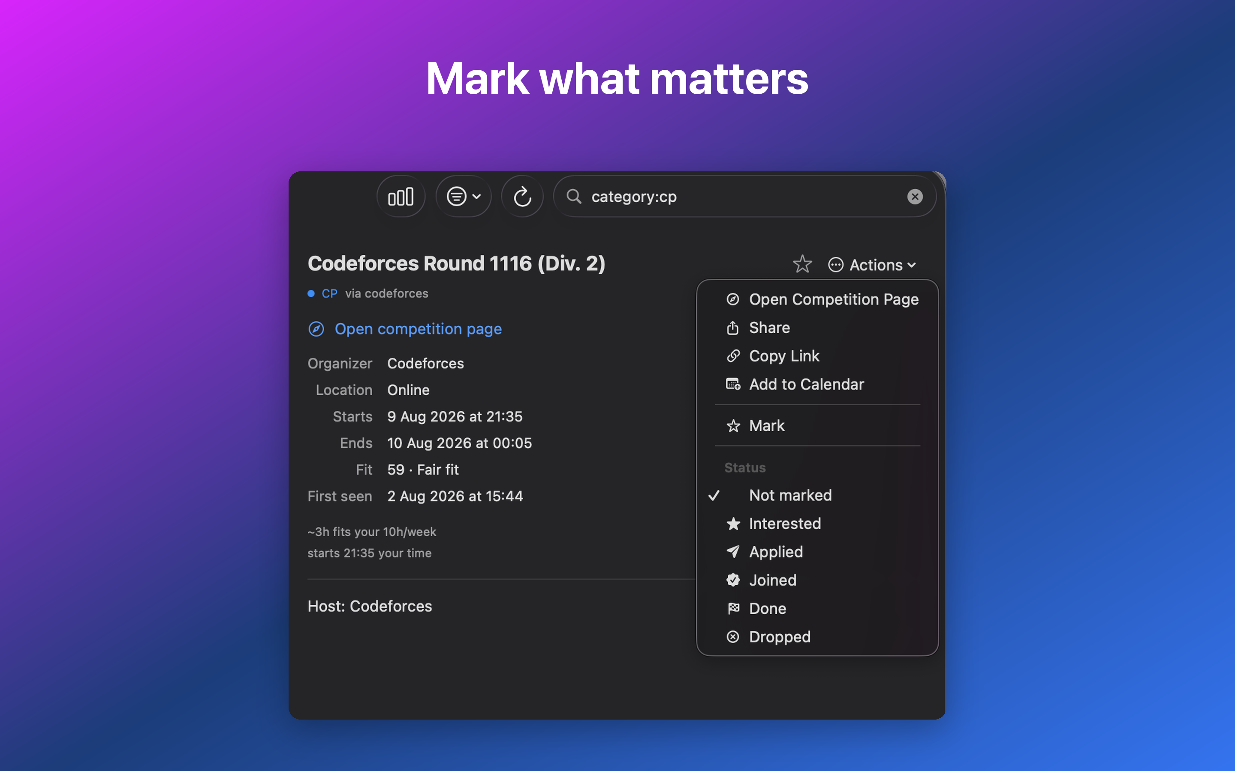
Task: Select the Not marked status
Action: click(x=818, y=495)
